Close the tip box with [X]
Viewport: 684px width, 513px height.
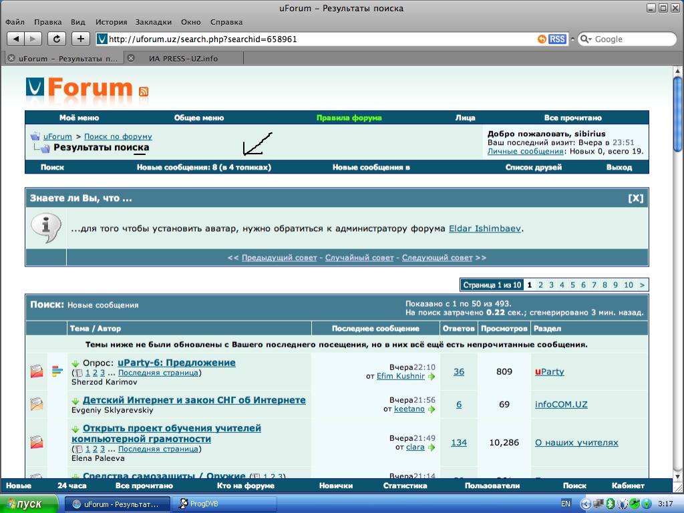[636, 198]
